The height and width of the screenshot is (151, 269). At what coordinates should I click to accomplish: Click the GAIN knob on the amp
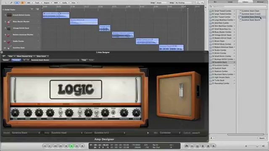click(15, 113)
